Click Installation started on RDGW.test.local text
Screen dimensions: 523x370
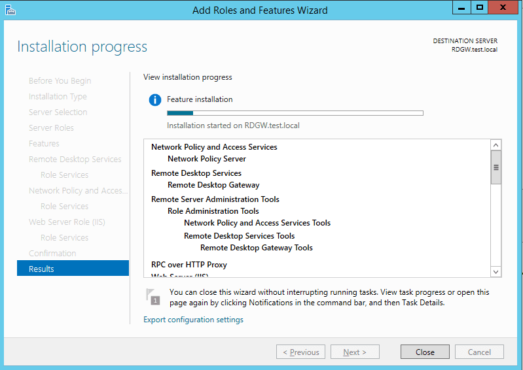[x=233, y=126]
